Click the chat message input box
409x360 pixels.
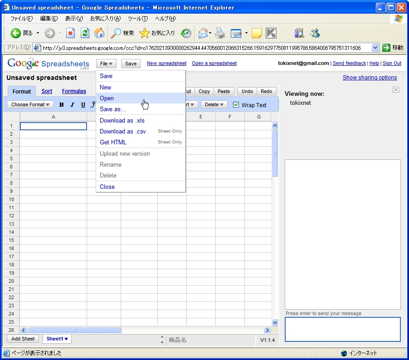click(343, 329)
